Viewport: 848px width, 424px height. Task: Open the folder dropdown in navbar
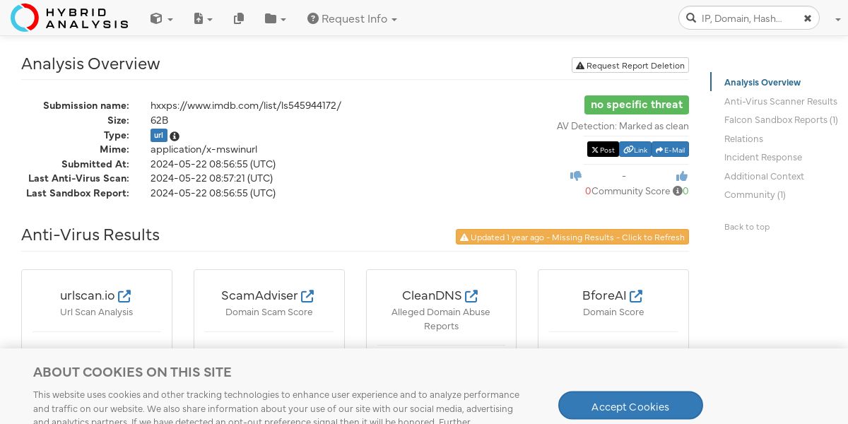(275, 19)
